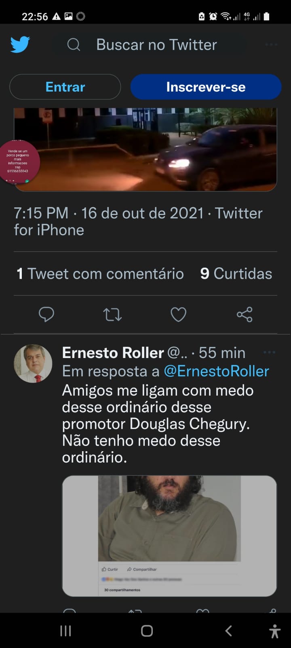The image size is (291, 648).
Task: Expand the reply tweet's more options menu
Action: pyautogui.click(x=269, y=353)
